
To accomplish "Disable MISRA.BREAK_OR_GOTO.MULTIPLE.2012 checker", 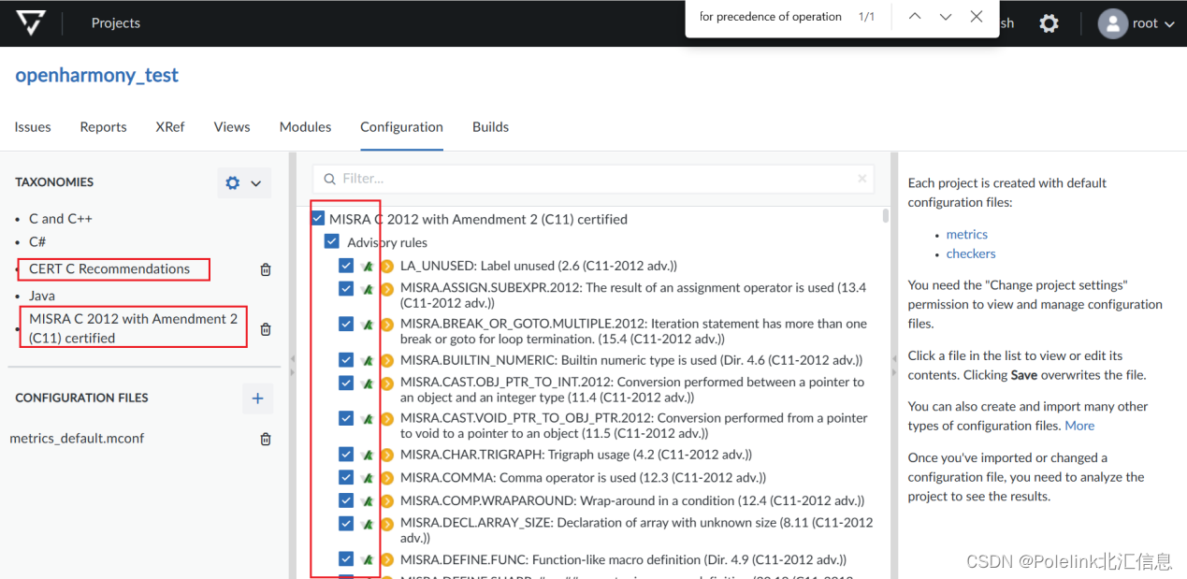I will click(346, 324).
